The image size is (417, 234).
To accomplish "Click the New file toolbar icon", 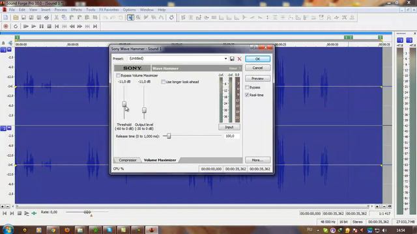I will (x=6, y=18).
